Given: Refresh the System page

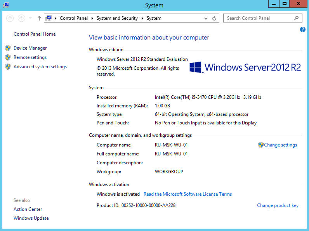Looking at the screenshot, I should (x=214, y=18).
